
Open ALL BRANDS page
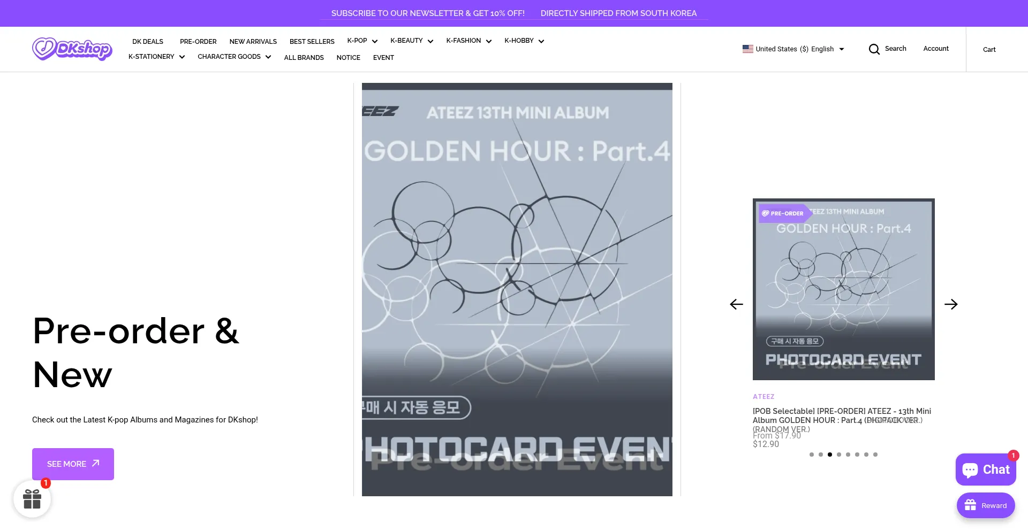[x=304, y=58]
